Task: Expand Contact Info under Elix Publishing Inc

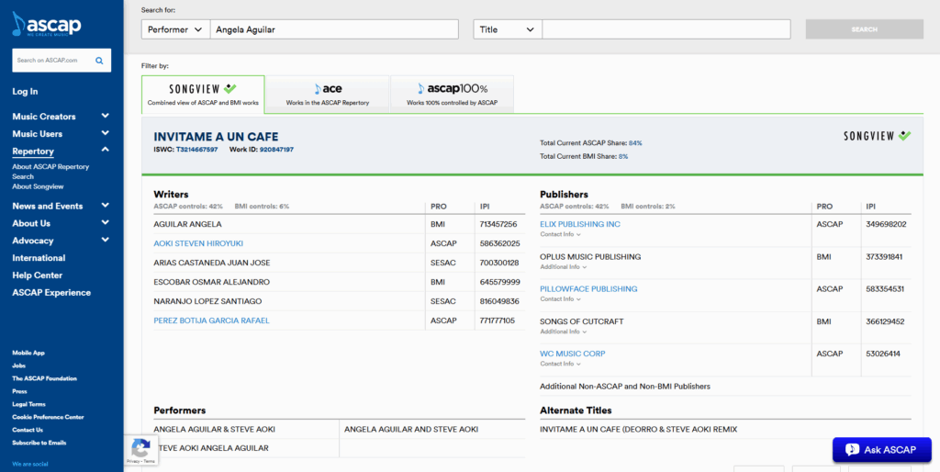Action: pos(560,234)
